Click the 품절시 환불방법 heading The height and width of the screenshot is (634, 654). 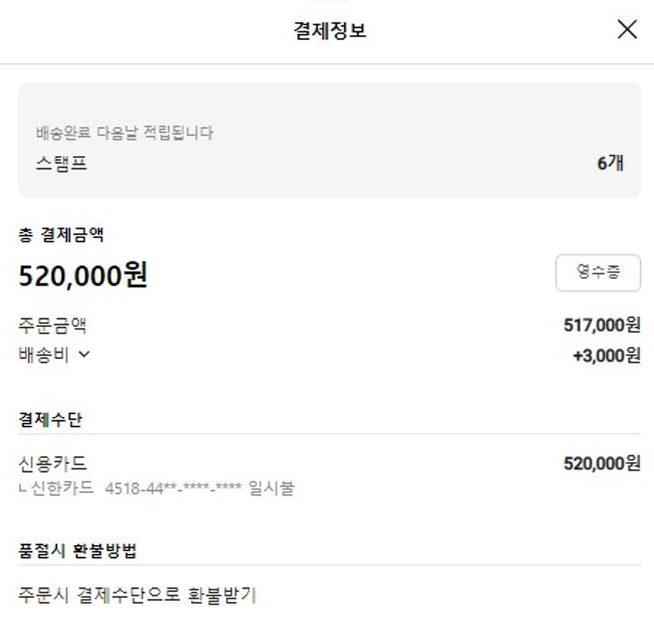point(78,551)
